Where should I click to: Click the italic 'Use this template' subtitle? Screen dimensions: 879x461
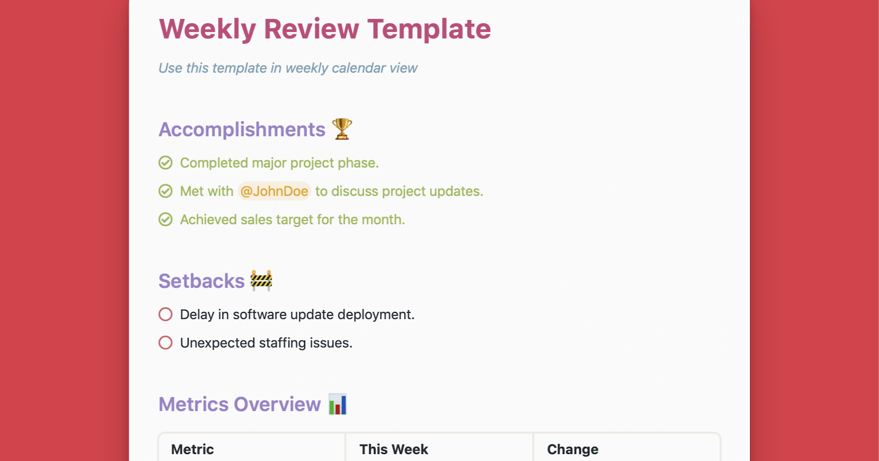[x=288, y=68]
